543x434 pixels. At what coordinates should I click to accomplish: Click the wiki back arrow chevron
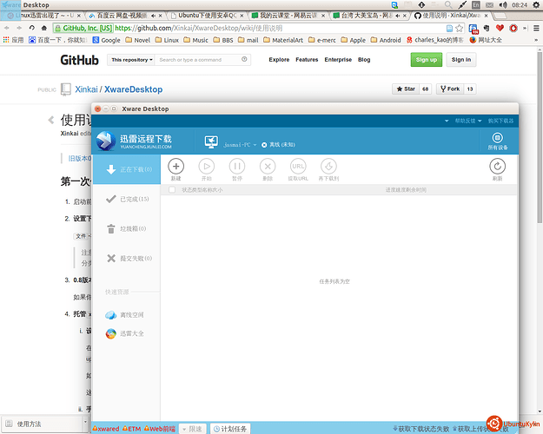click(51, 120)
